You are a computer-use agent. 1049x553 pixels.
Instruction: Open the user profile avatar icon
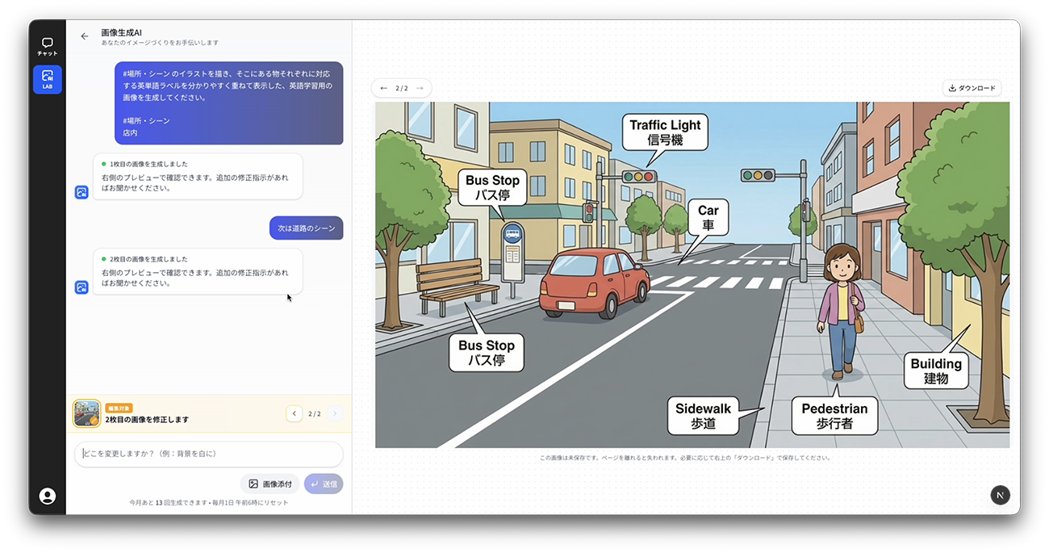coord(48,496)
